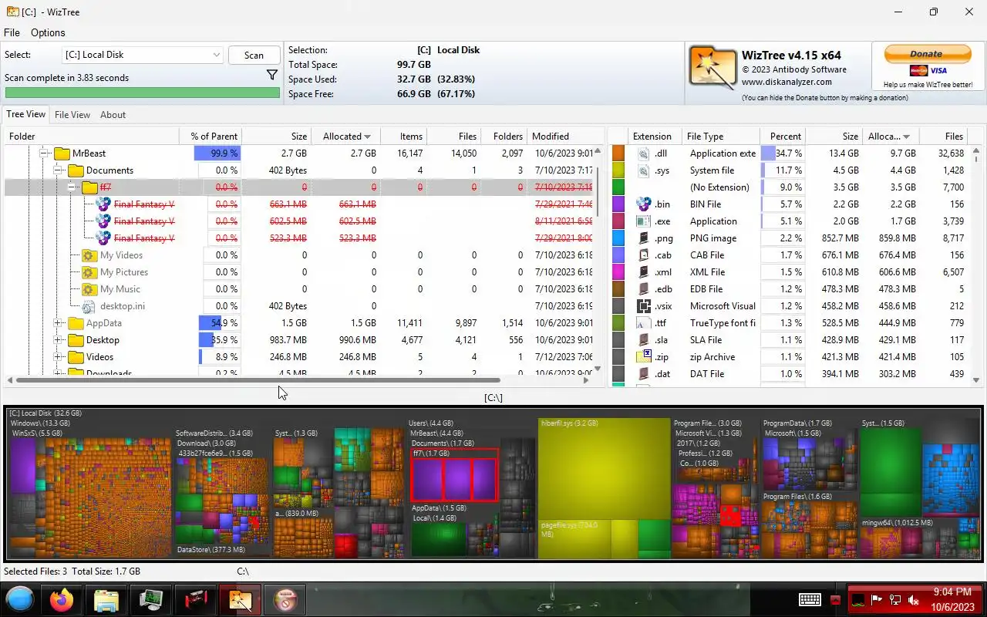Click the .xml XML File icon
This screenshot has width=987, height=617.
click(x=644, y=272)
